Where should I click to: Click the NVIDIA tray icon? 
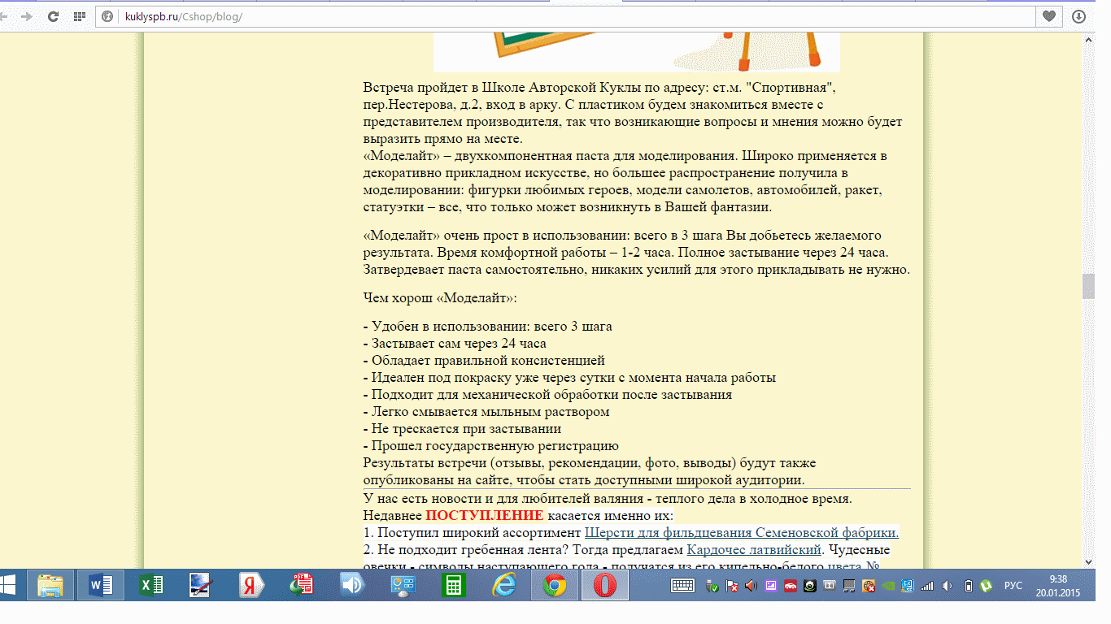887,586
